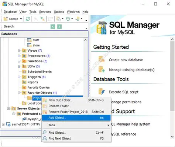The height and width of the screenshot is (147, 175).
Task: Click the Reports folder icon
Action: [24, 82]
